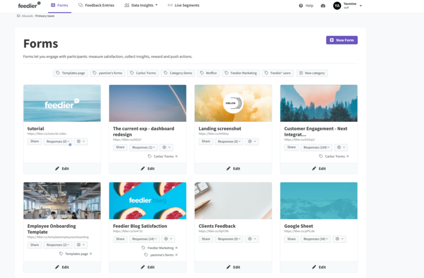This screenshot has width=424, height=278.
Task: Open Feedback Entries tab
Action: point(96,5)
